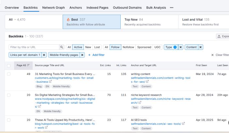The image size is (229, 133).
Task: Switch to the Anchors tab
Action: (76, 7)
